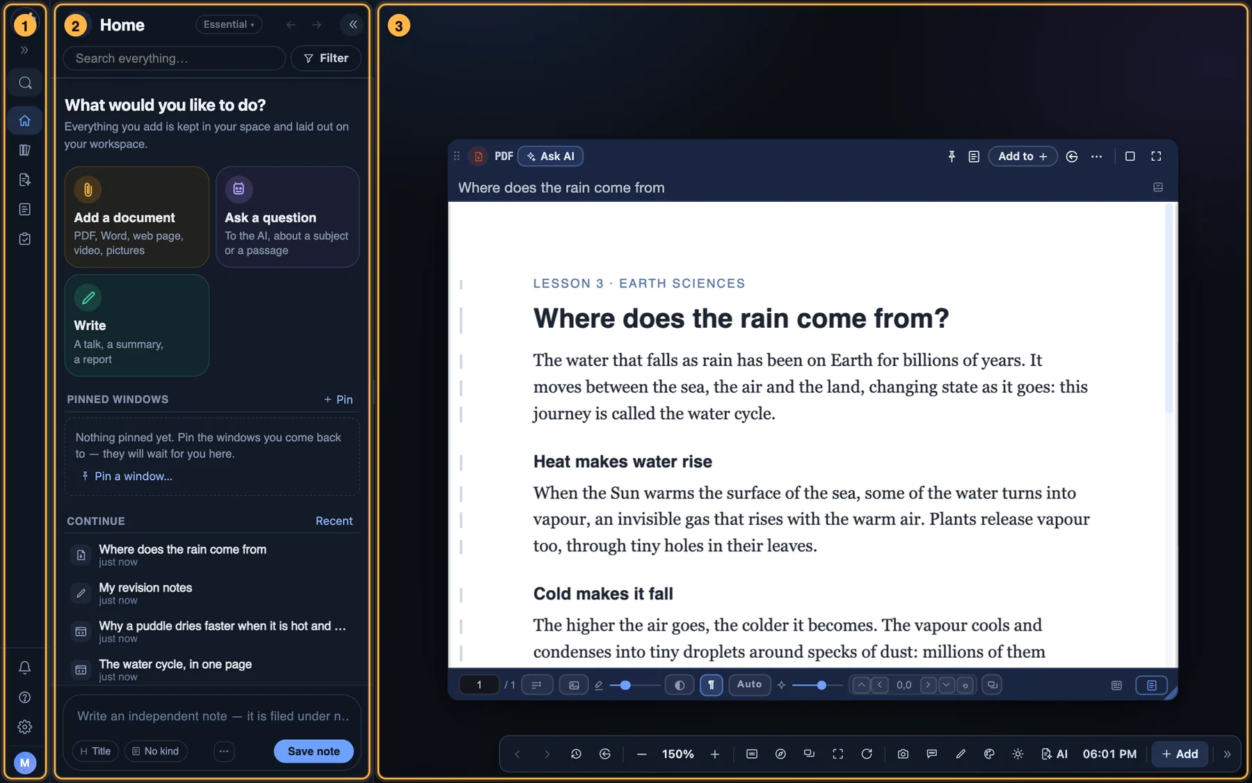Select the Home icon in the left rail
The height and width of the screenshot is (783, 1252).
[x=25, y=120]
